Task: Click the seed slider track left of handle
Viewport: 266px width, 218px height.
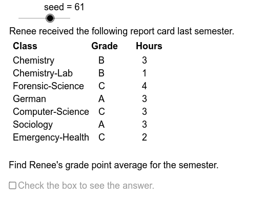Action: click(x=32, y=18)
